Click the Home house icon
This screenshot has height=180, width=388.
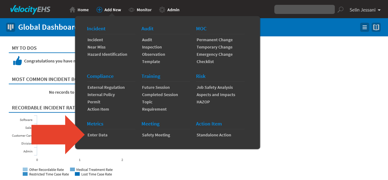(73, 10)
